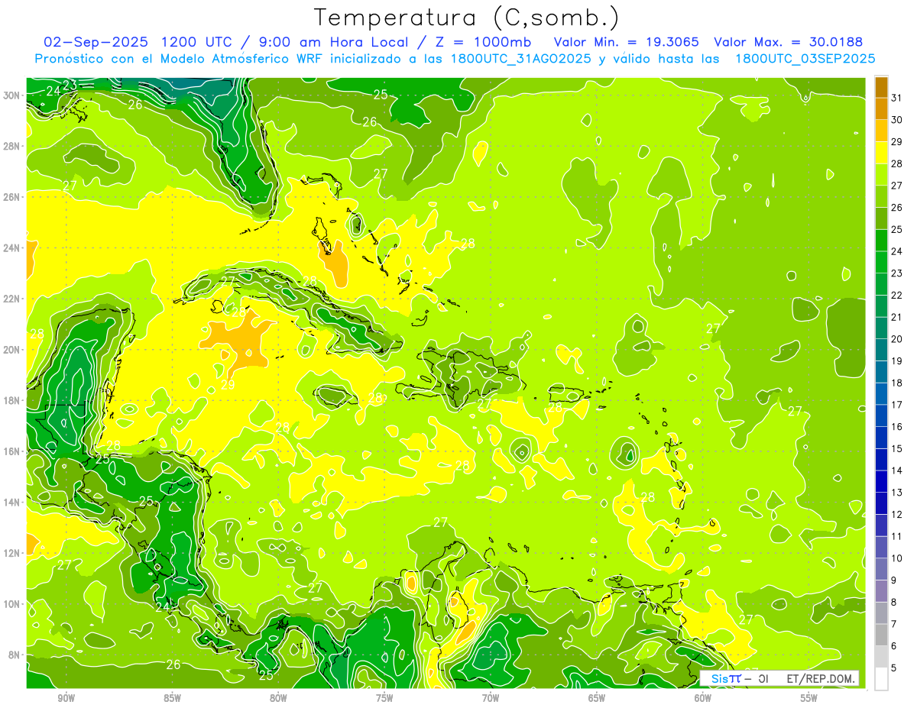Click the "23" contour label in the map's top-left corner
Viewport: 917px width, 708px height.
pos(70,85)
